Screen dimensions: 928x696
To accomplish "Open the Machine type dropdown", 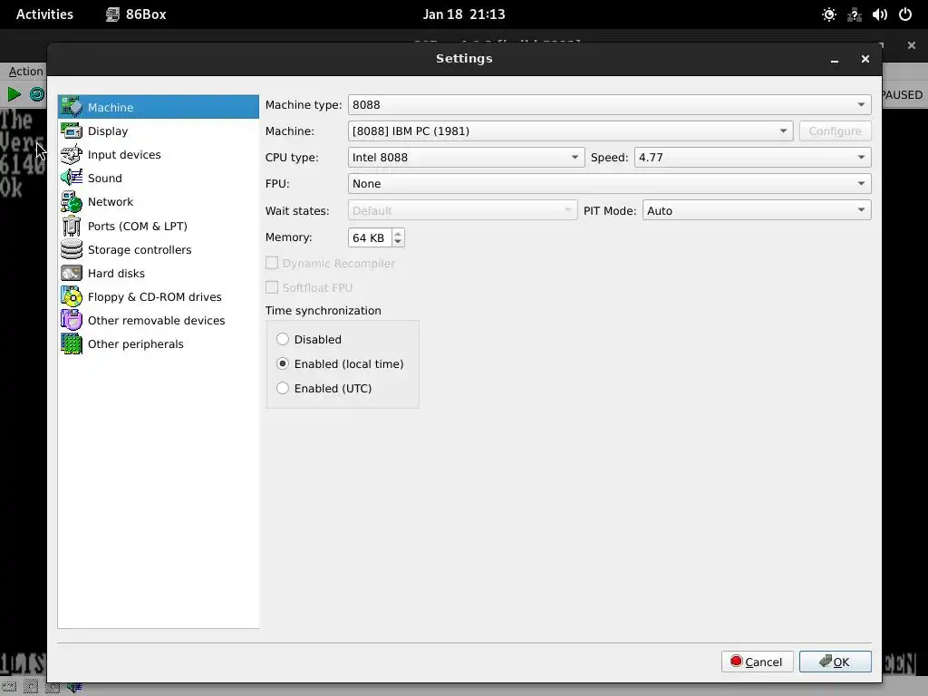I will 610,105.
